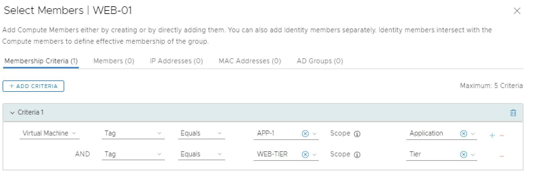Switch to the Members (0) tab
Image resolution: width=533 pixels, height=183 pixels.
[114, 61]
